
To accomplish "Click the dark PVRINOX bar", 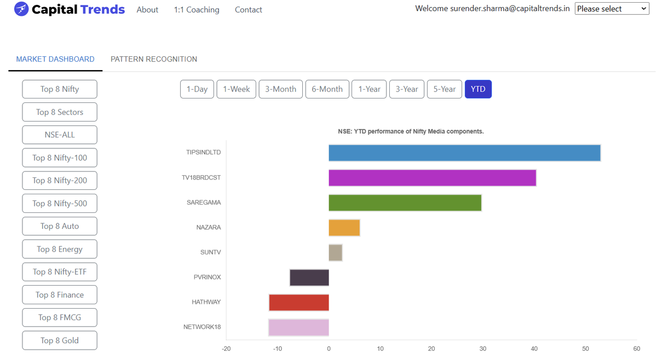I will [309, 277].
